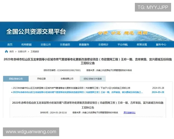Open 平台导航 menu item
The height and width of the screenshot is (139, 174).
click(122, 45)
